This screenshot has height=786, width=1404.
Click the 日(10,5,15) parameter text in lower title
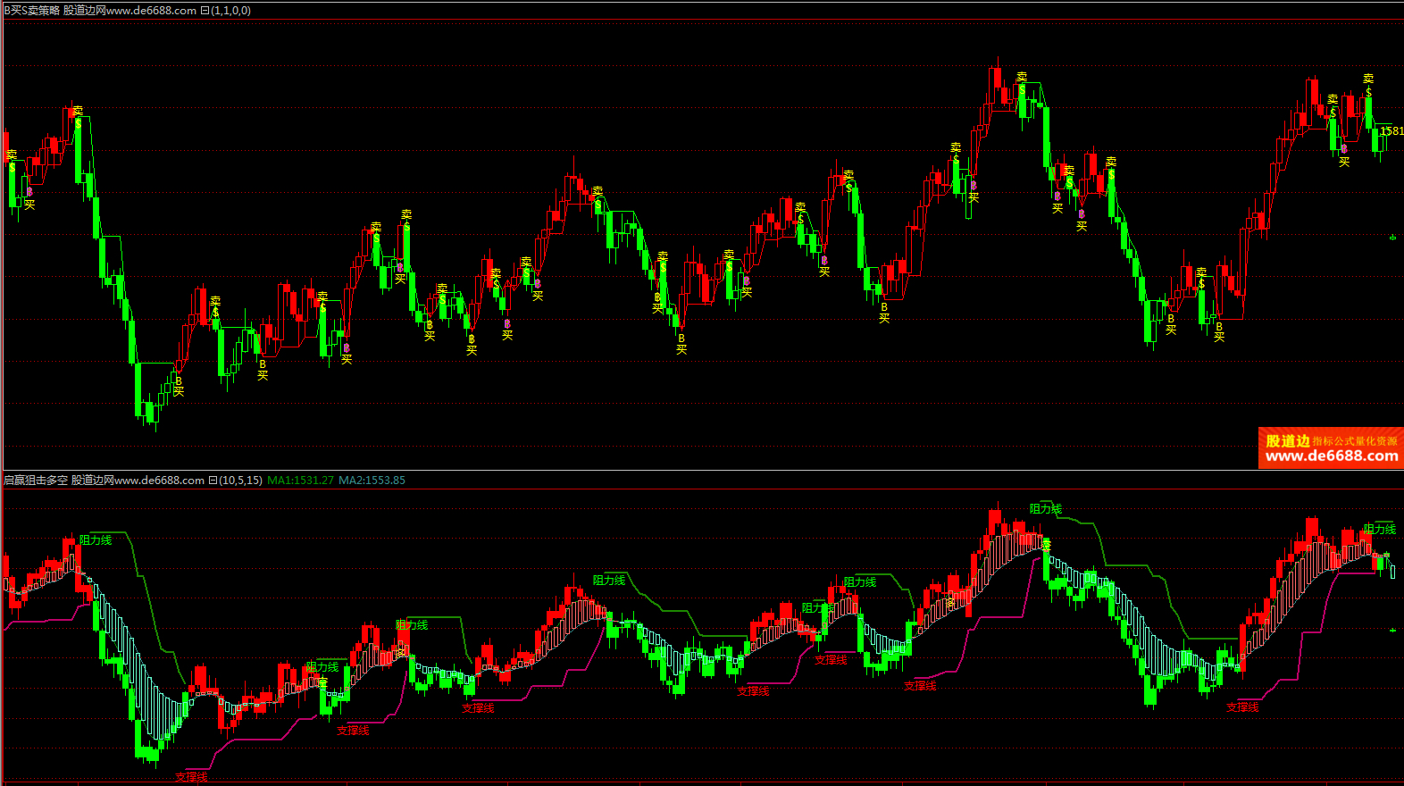click(235, 481)
